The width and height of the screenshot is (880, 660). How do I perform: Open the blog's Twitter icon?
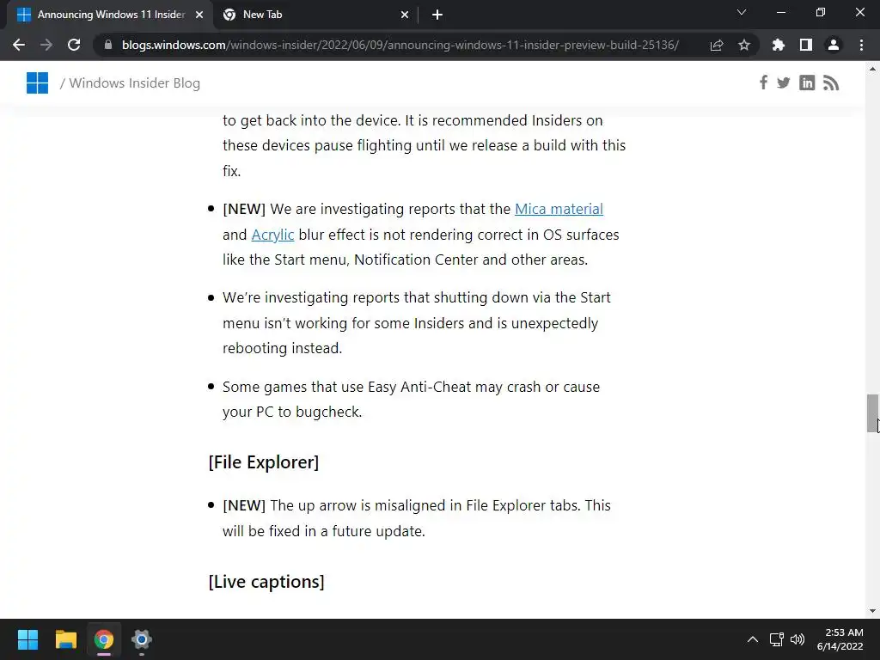(x=784, y=83)
